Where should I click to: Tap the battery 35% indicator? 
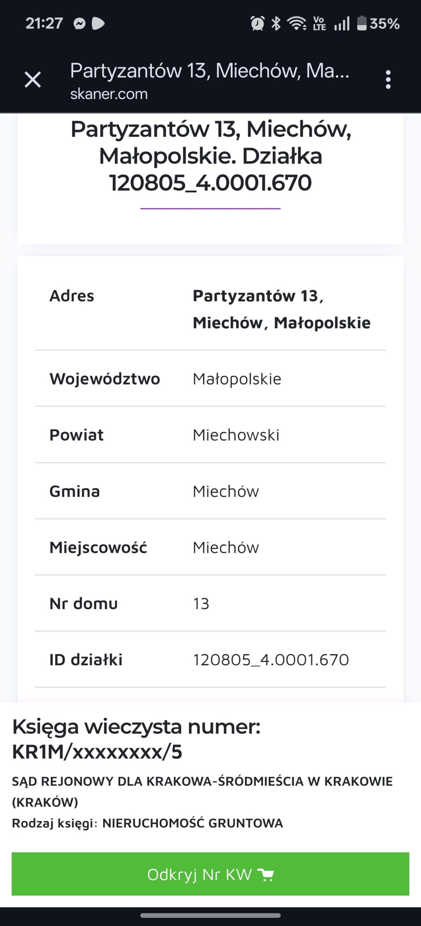click(x=378, y=24)
